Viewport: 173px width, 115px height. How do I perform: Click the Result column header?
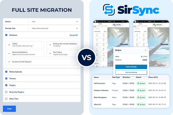139,77
